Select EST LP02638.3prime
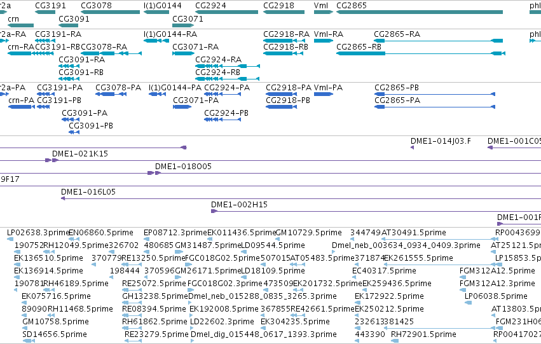 [38, 233]
